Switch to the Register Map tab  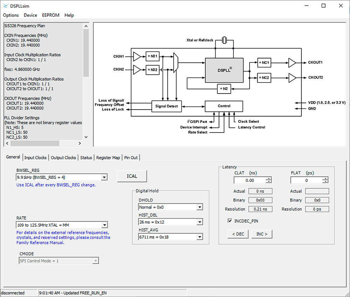tap(108, 158)
